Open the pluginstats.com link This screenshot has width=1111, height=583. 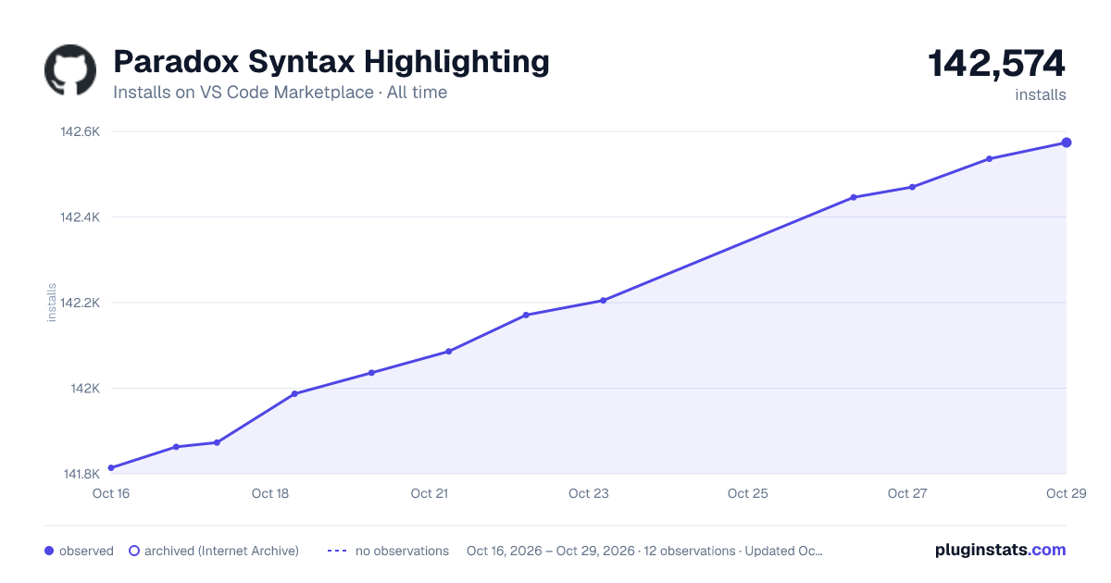pos(1001,550)
